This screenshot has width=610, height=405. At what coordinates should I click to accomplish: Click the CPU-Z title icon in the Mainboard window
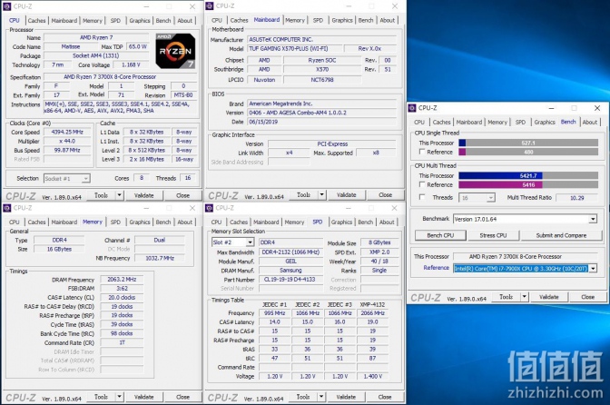point(210,5)
